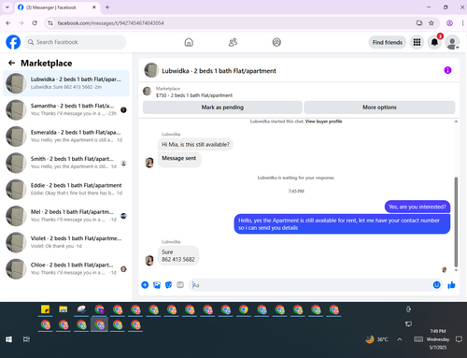Click the 'Yes, are you interested?' message
467x358 pixels.
click(417, 207)
